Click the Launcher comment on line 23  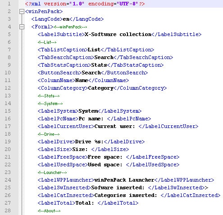(x=52, y=173)
